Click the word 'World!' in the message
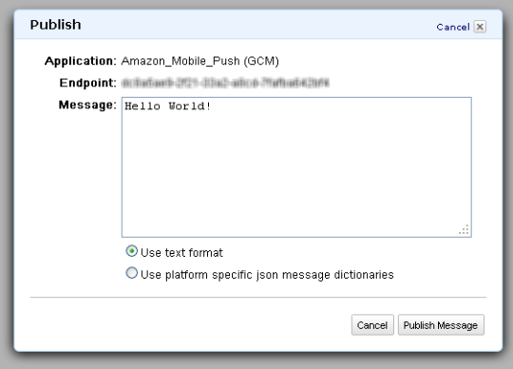Screen dimensions: 513x369 [190, 107]
